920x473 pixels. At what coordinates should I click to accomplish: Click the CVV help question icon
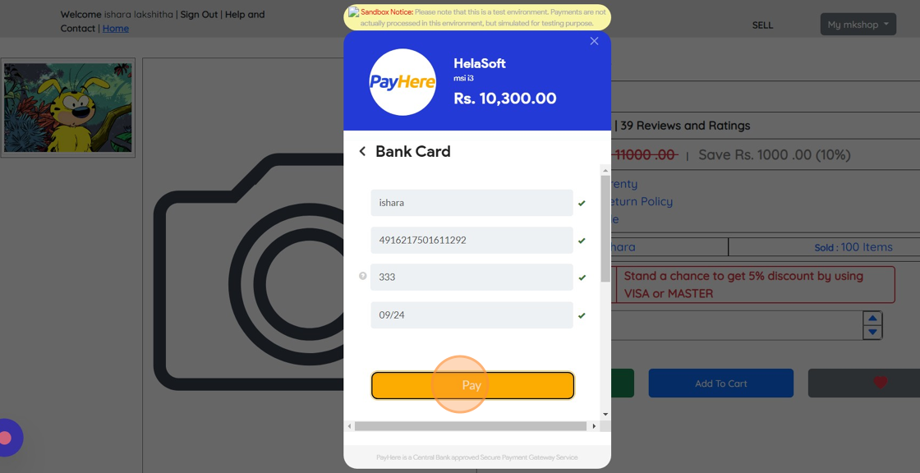[x=362, y=276]
